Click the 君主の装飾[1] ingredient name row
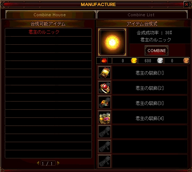192x172 pixels. pos(150,73)
